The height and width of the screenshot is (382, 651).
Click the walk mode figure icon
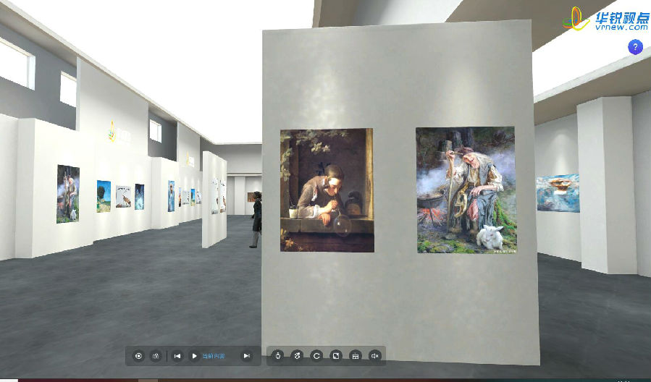[x=297, y=356]
